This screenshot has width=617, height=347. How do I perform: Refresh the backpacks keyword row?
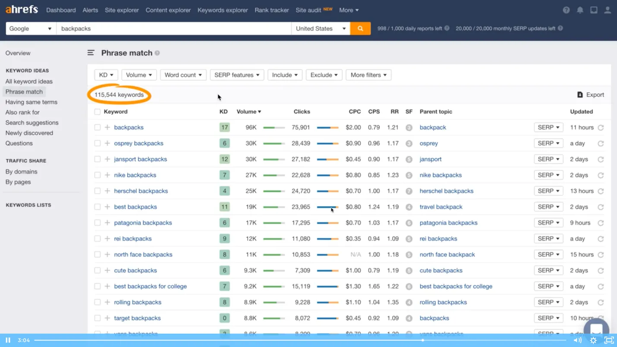[x=601, y=128]
